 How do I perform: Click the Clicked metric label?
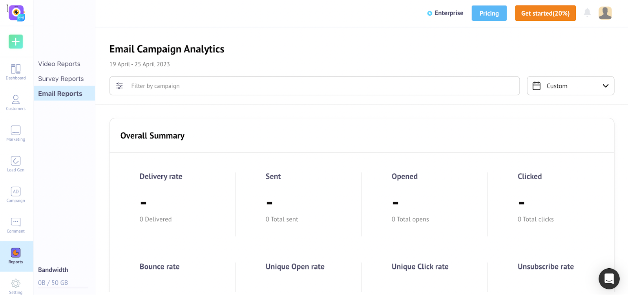click(x=529, y=177)
